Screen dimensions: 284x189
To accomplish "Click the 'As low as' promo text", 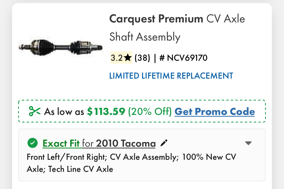I will [x=64, y=112].
